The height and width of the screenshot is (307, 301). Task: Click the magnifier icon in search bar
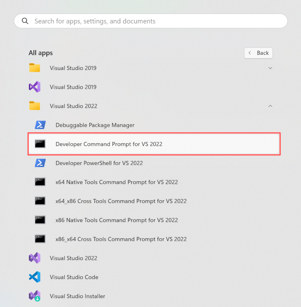tap(25, 21)
